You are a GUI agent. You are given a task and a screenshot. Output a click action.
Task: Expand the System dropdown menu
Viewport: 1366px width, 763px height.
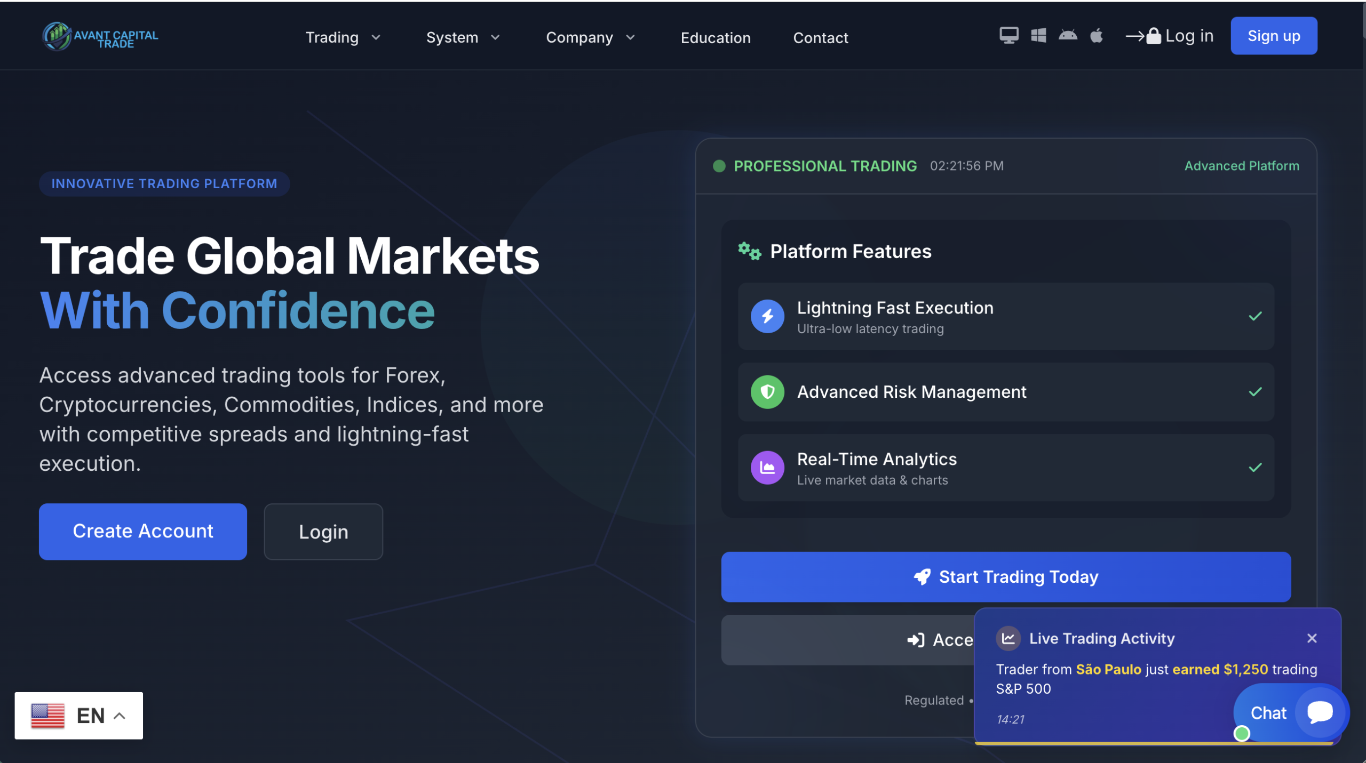pos(463,37)
